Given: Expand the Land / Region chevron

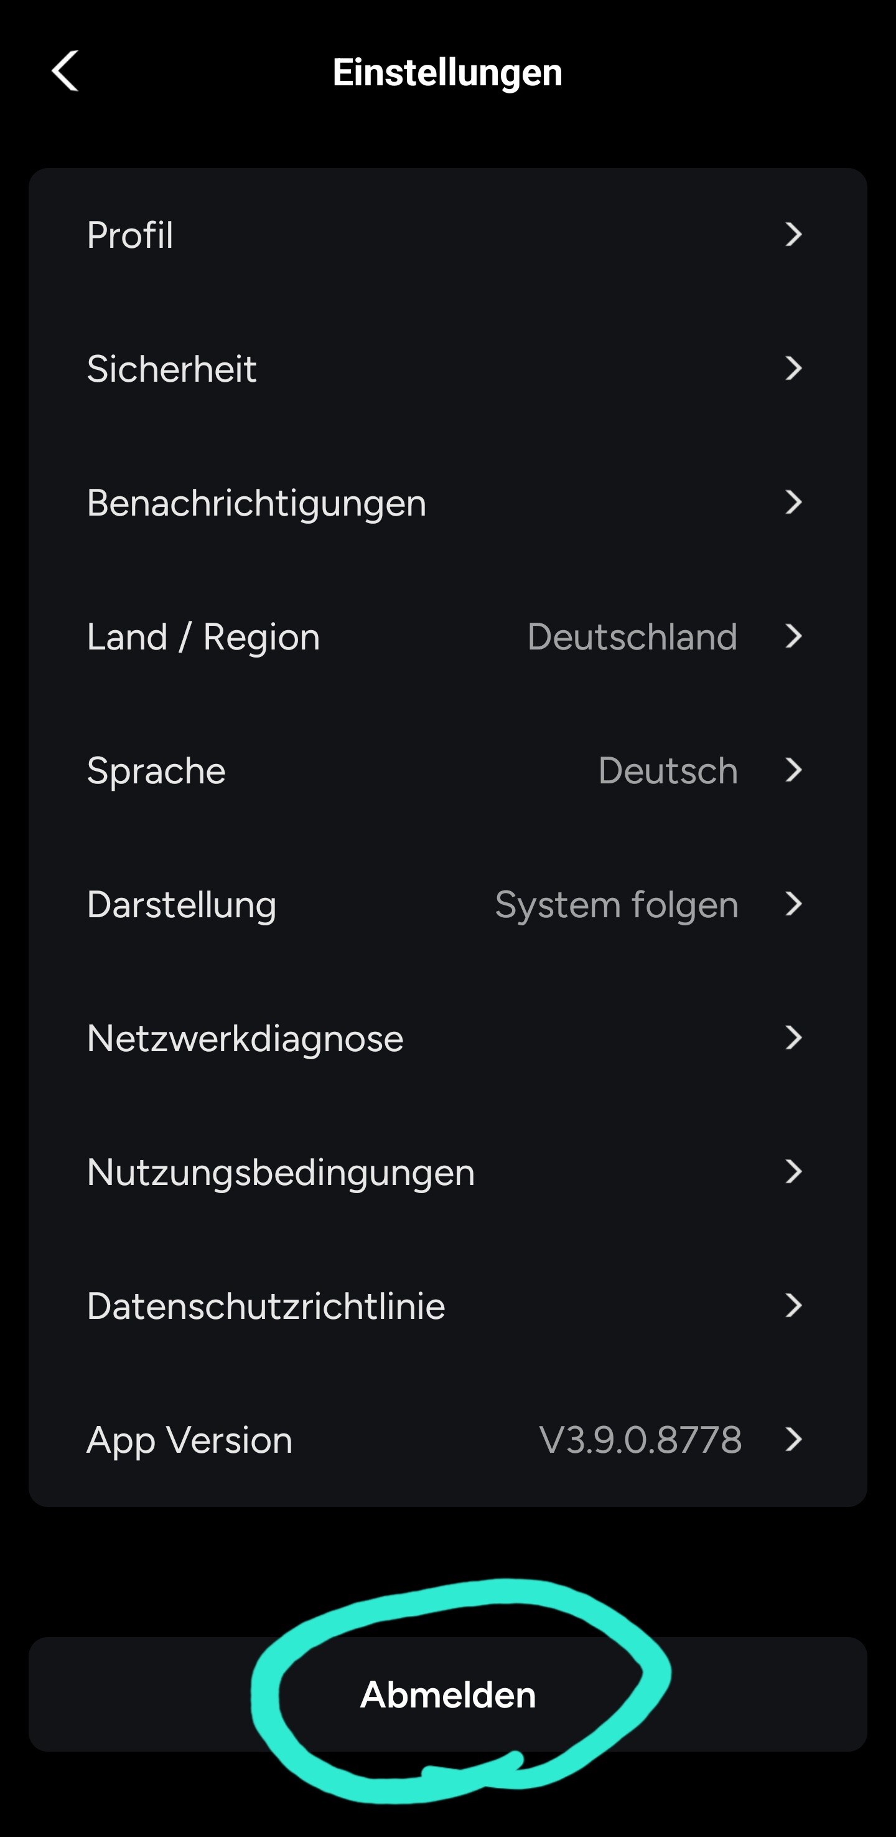Looking at the screenshot, I should [793, 636].
